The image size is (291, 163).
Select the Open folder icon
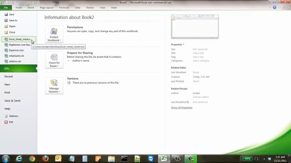click(6, 26)
